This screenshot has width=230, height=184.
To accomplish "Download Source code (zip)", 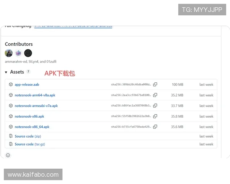I will (28, 136).
